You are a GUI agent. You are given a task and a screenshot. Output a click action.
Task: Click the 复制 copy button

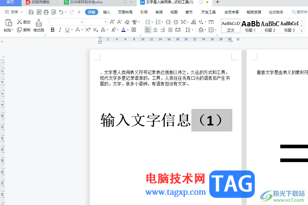[x=24, y=30]
